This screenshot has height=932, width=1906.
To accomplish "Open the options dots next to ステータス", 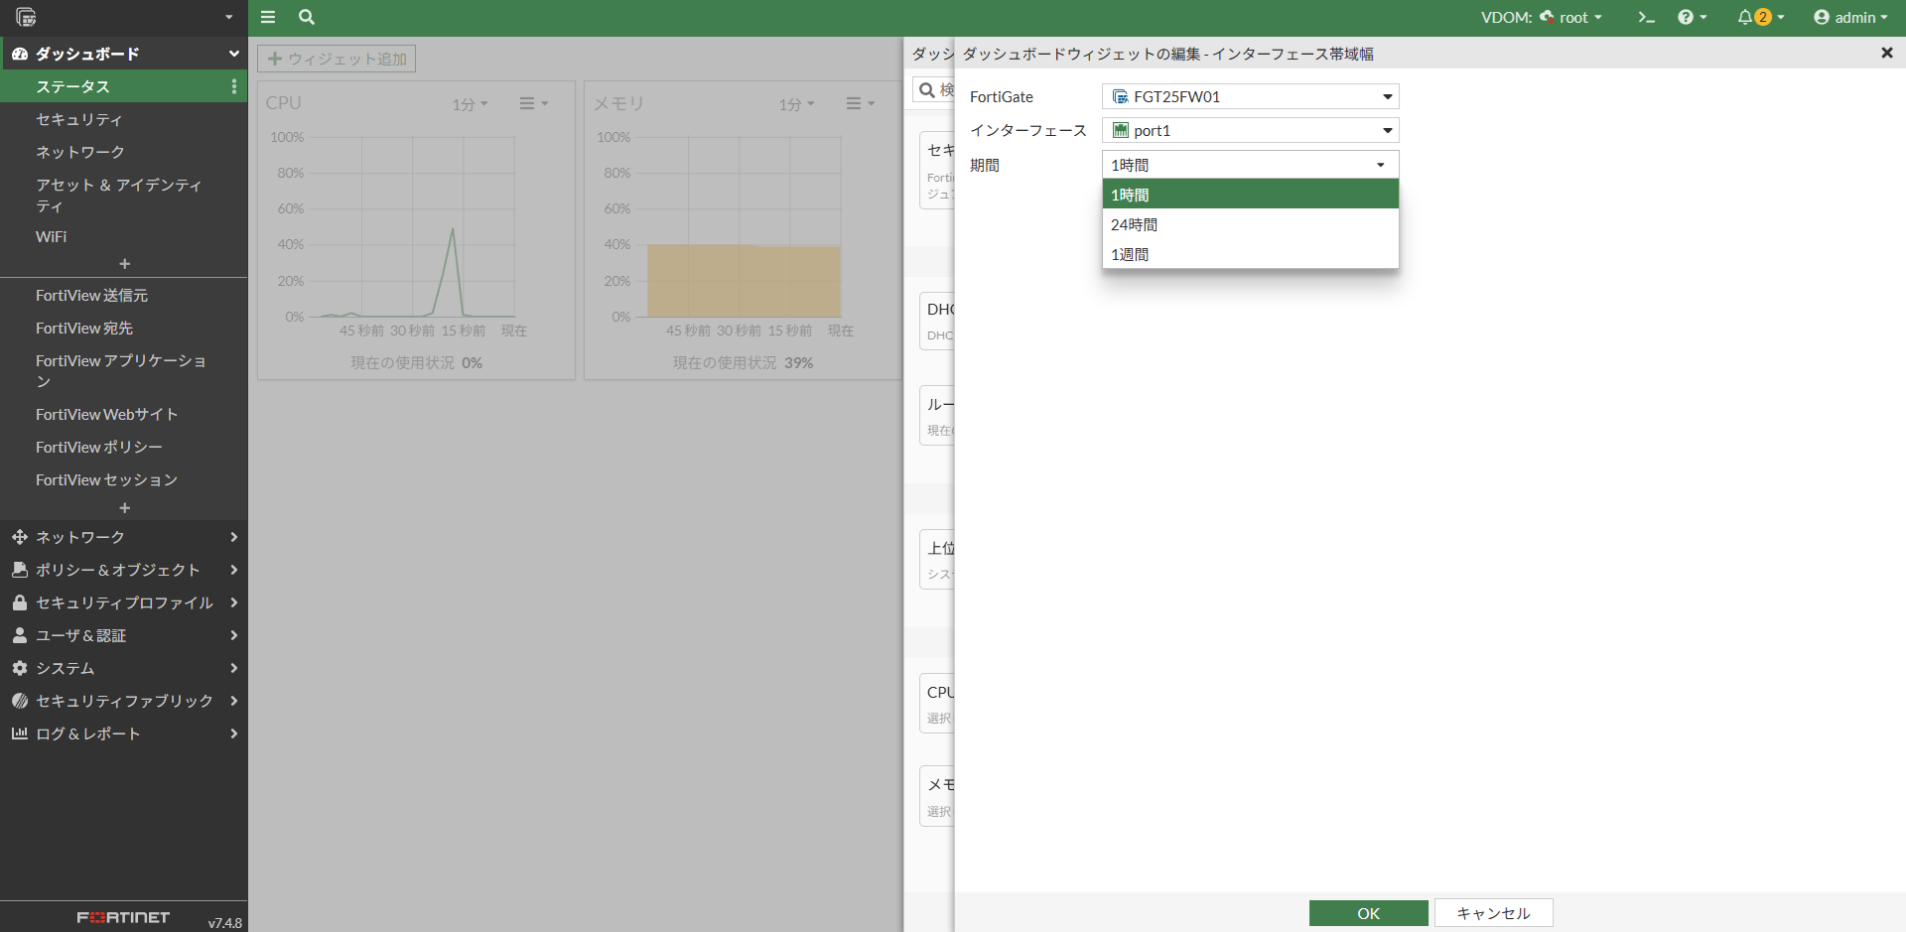I will click(x=233, y=86).
